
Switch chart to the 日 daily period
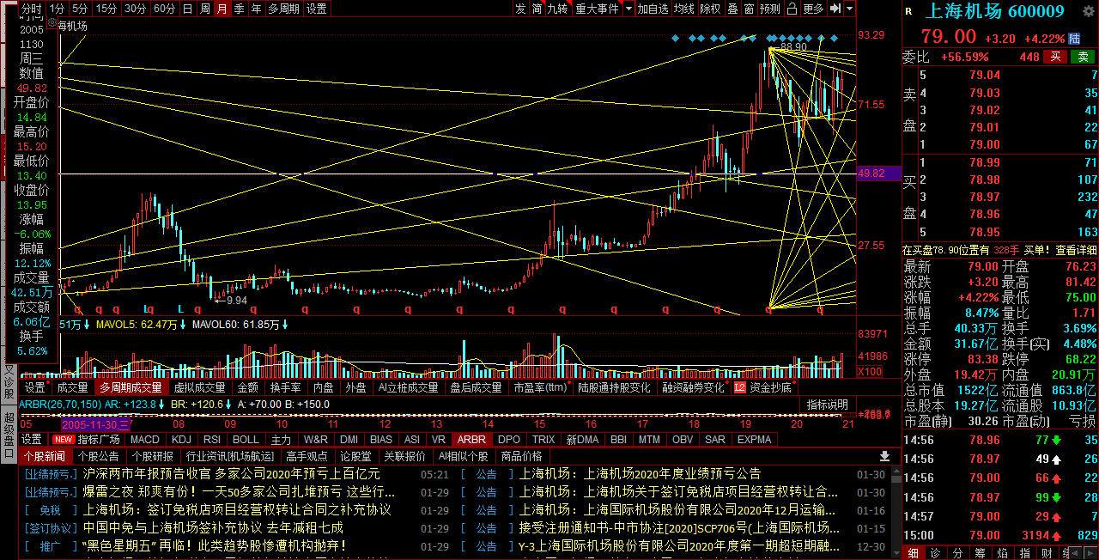(187, 9)
